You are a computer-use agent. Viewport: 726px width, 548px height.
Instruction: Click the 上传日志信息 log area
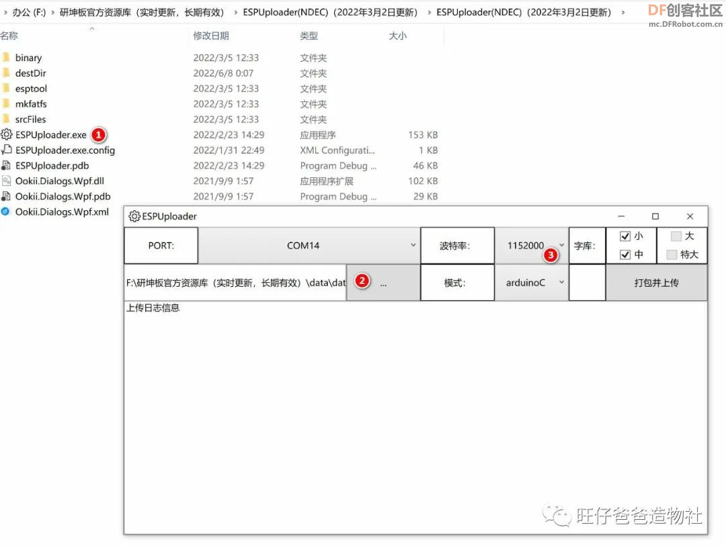(416, 418)
